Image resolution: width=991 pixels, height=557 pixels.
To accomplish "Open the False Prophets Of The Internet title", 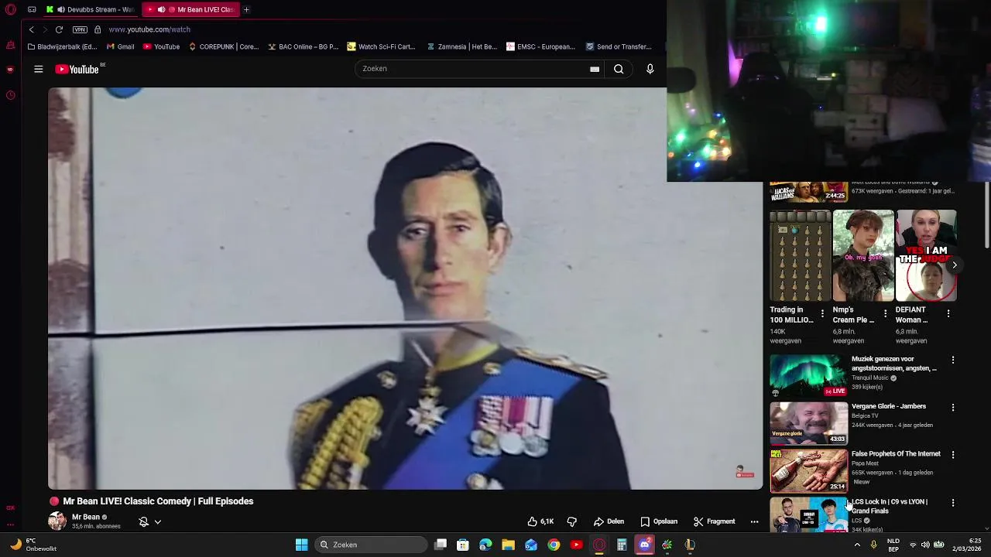I will (x=896, y=454).
